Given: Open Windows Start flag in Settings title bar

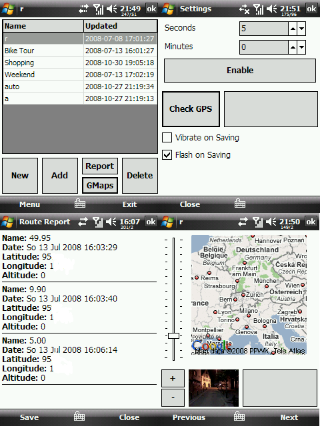Looking at the screenshot, I should [x=167, y=9].
